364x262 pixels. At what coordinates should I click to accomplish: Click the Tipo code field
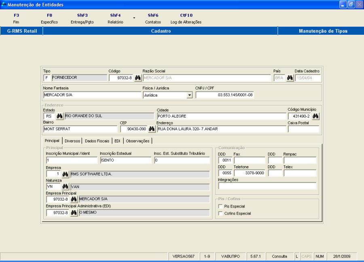click(47, 78)
